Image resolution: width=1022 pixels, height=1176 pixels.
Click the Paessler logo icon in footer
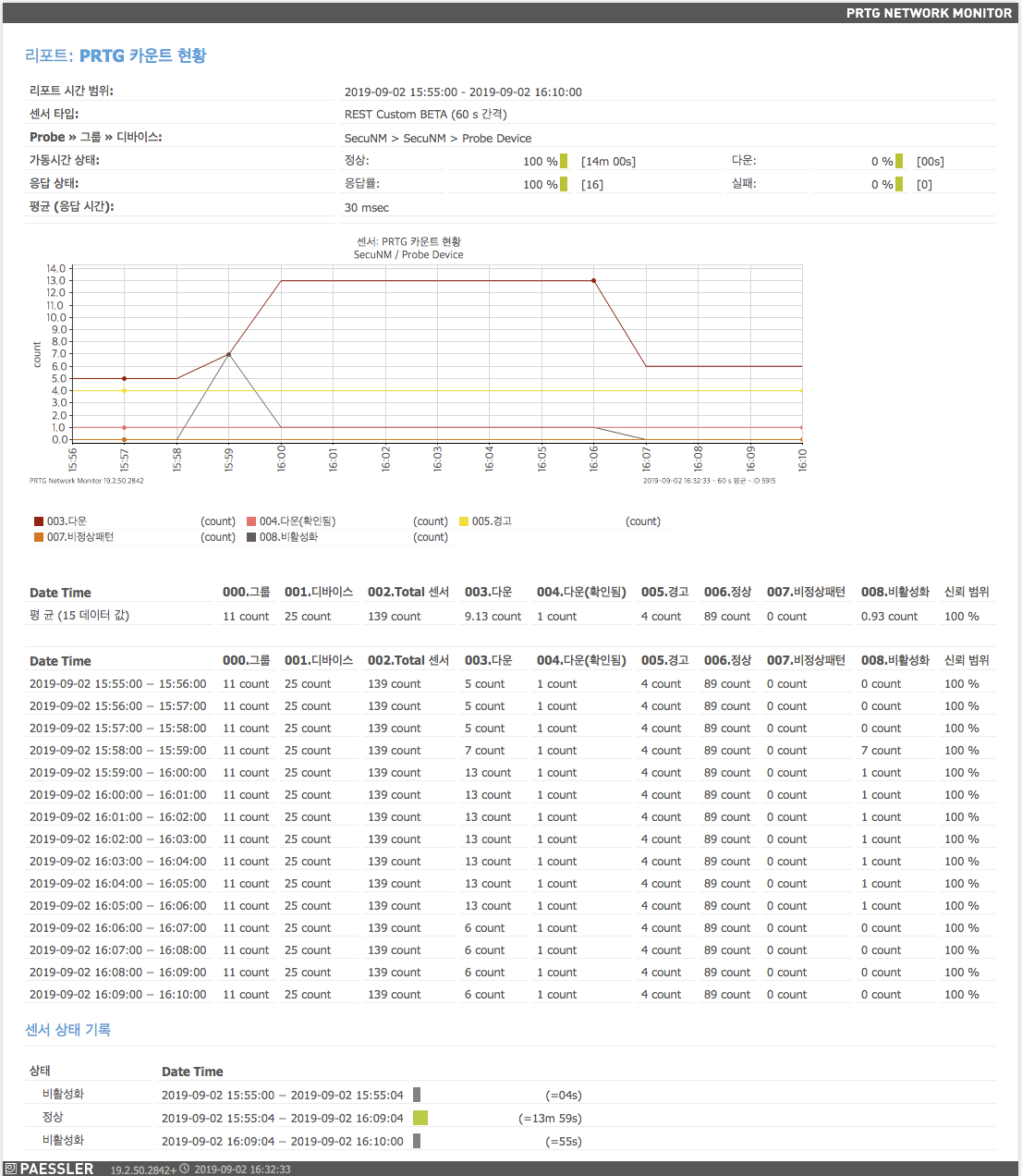tap(11, 1169)
